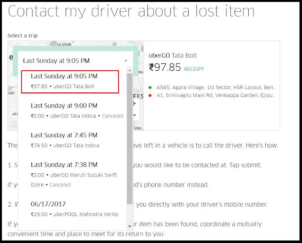302x243 pixels.
Task: Click the ₹78.50 uberGO Tata Indica details
Action: (x=65, y=145)
